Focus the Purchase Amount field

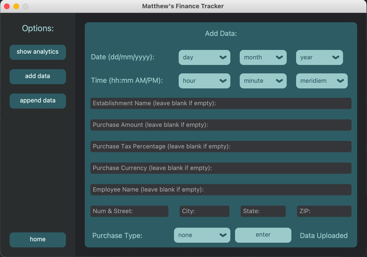(221, 125)
